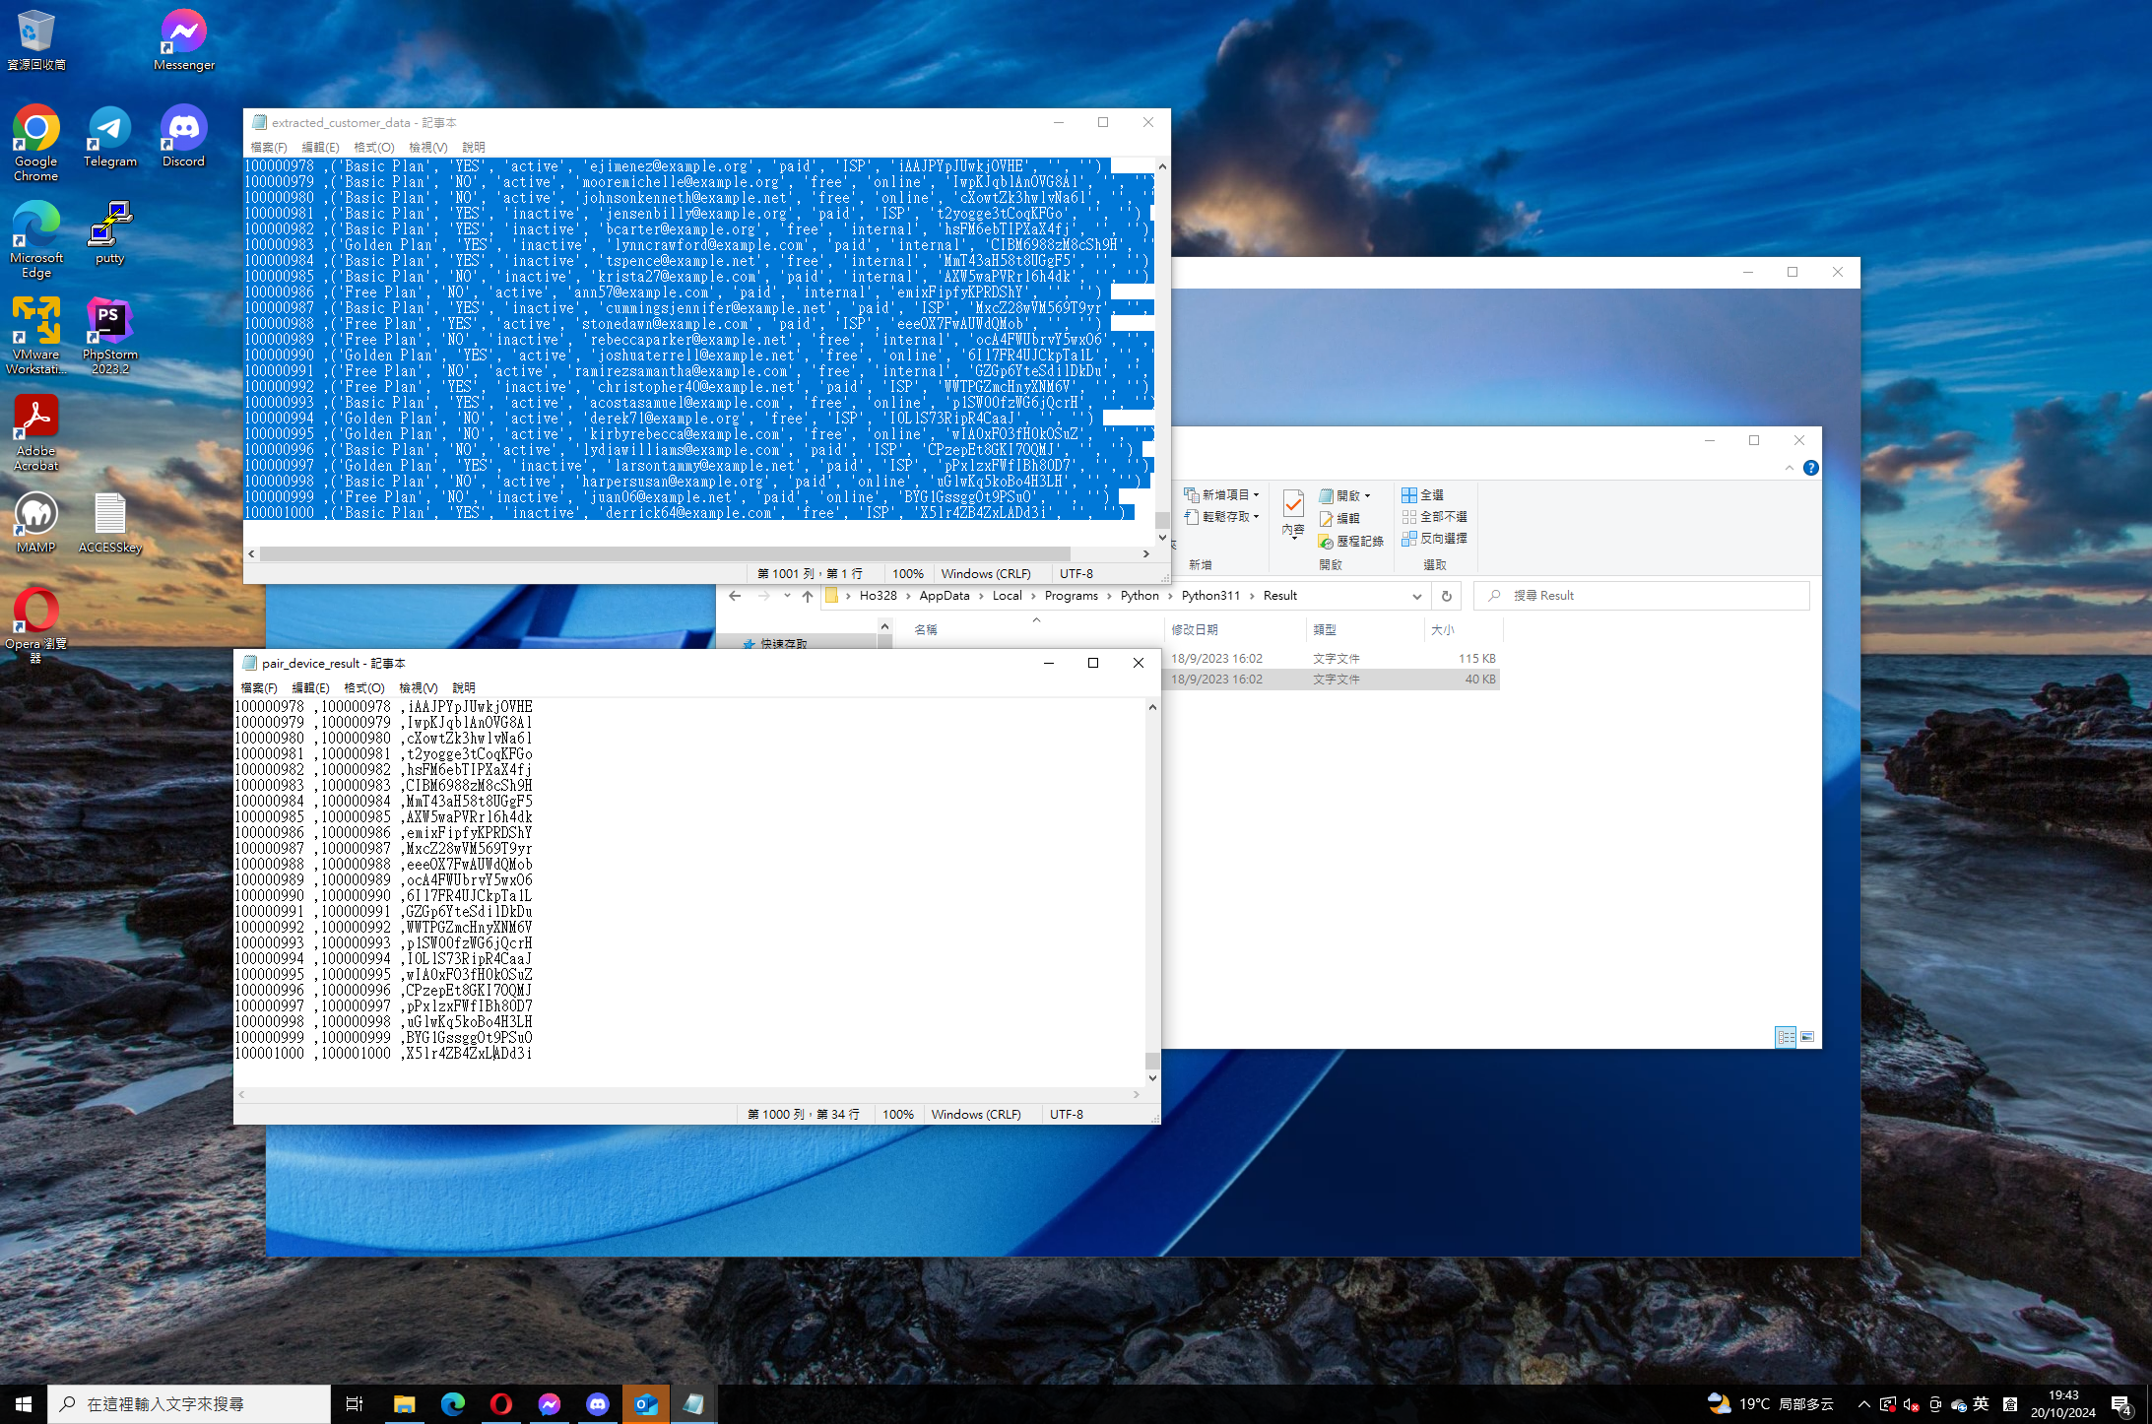Click Python311 in the address breadcrumb
The image size is (2152, 1424).
coord(1210,596)
